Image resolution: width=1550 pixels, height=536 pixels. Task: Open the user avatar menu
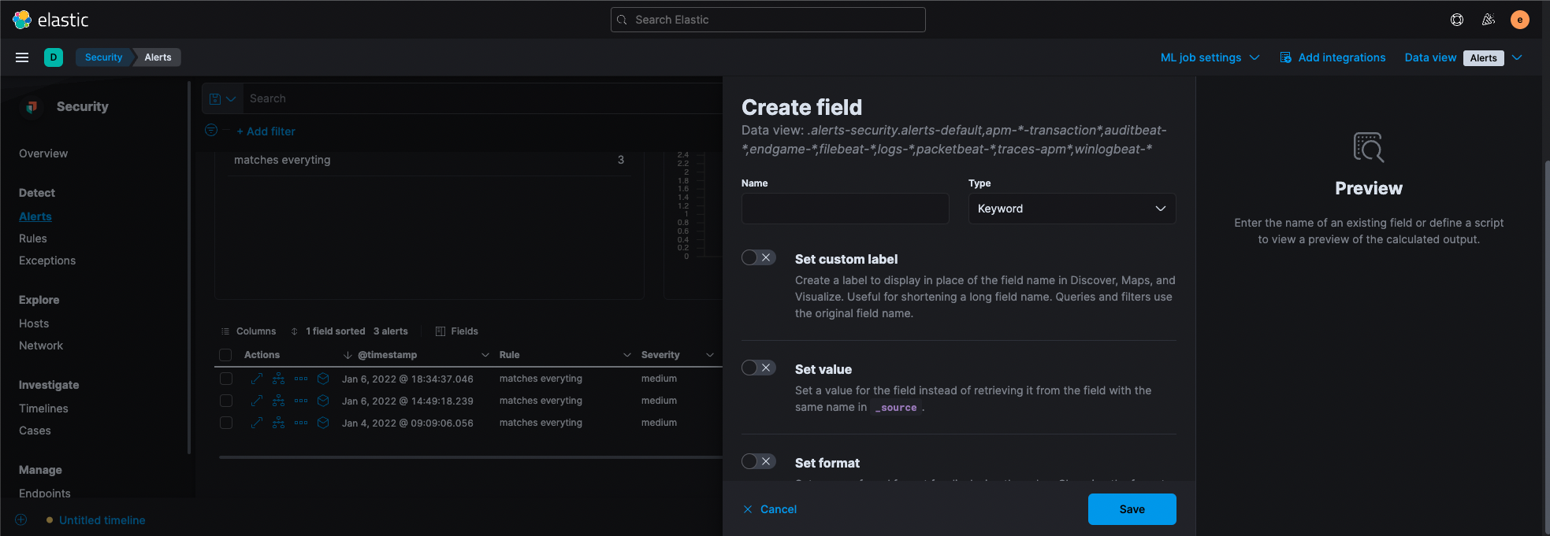click(x=1520, y=20)
